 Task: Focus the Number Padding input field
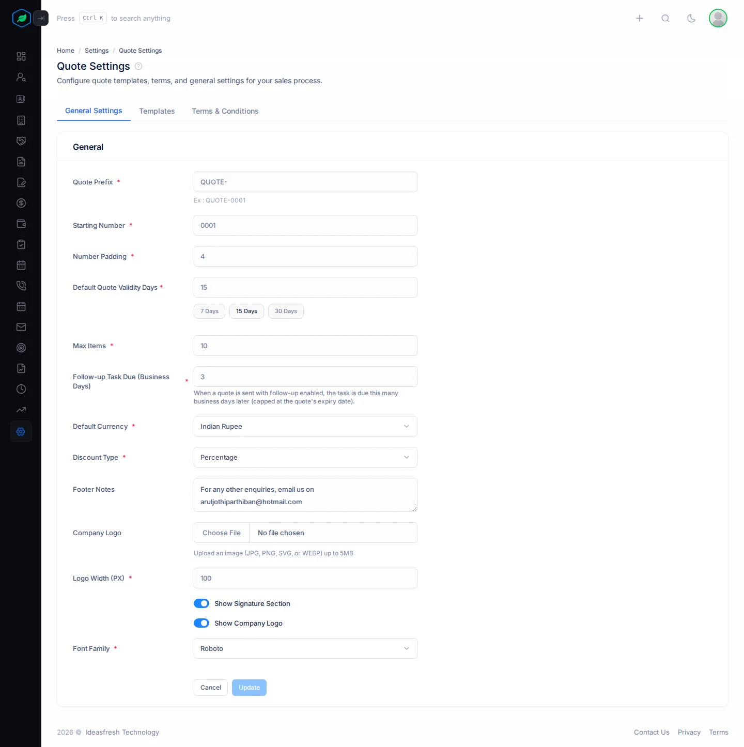tap(305, 256)
